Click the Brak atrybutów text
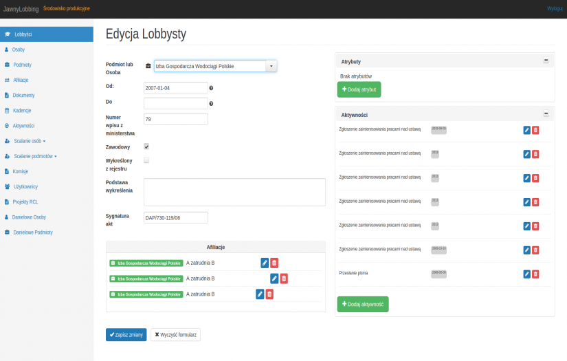Viewport: 567px width, 361px height. [356, 76]
